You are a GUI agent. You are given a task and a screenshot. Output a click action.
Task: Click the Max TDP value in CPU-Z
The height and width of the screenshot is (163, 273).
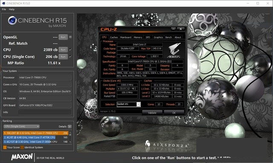(157, 48)
